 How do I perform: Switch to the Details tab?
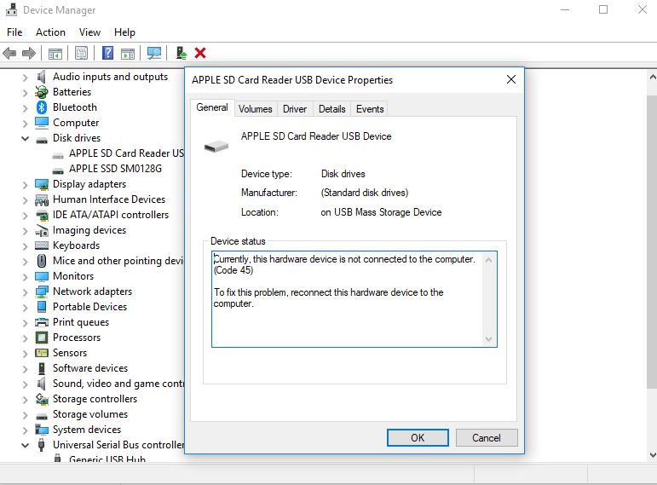331,109
